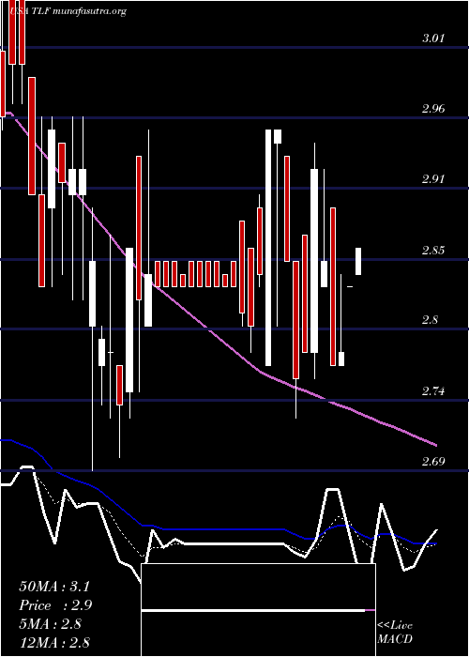
Task: Select the 2.69 price level label
Action: pos(432,462)
